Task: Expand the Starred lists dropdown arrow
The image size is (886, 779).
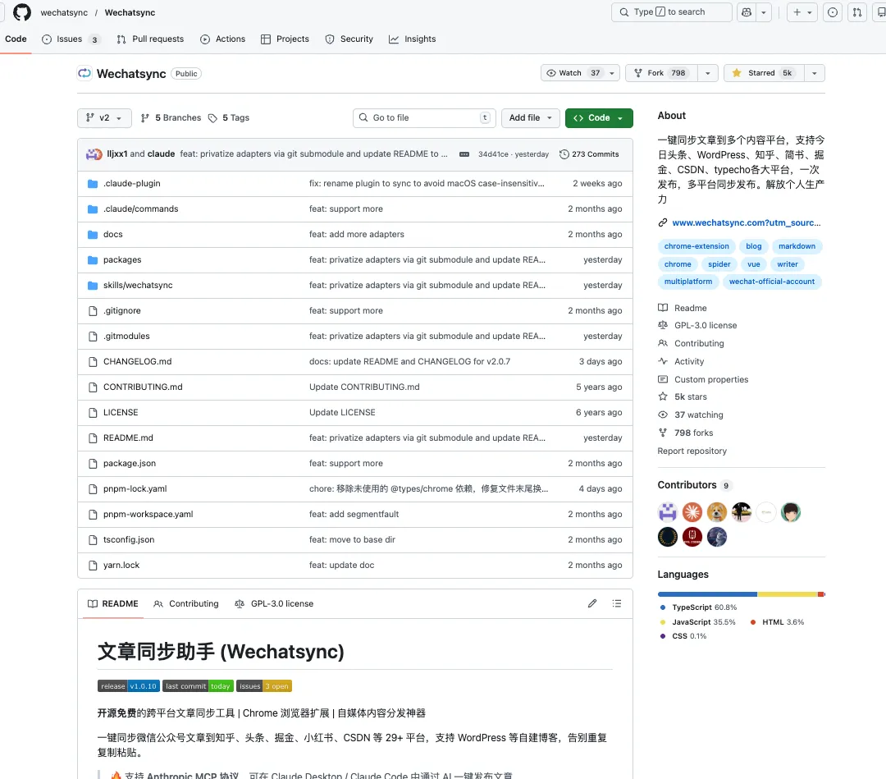Action: pos(815,73)
